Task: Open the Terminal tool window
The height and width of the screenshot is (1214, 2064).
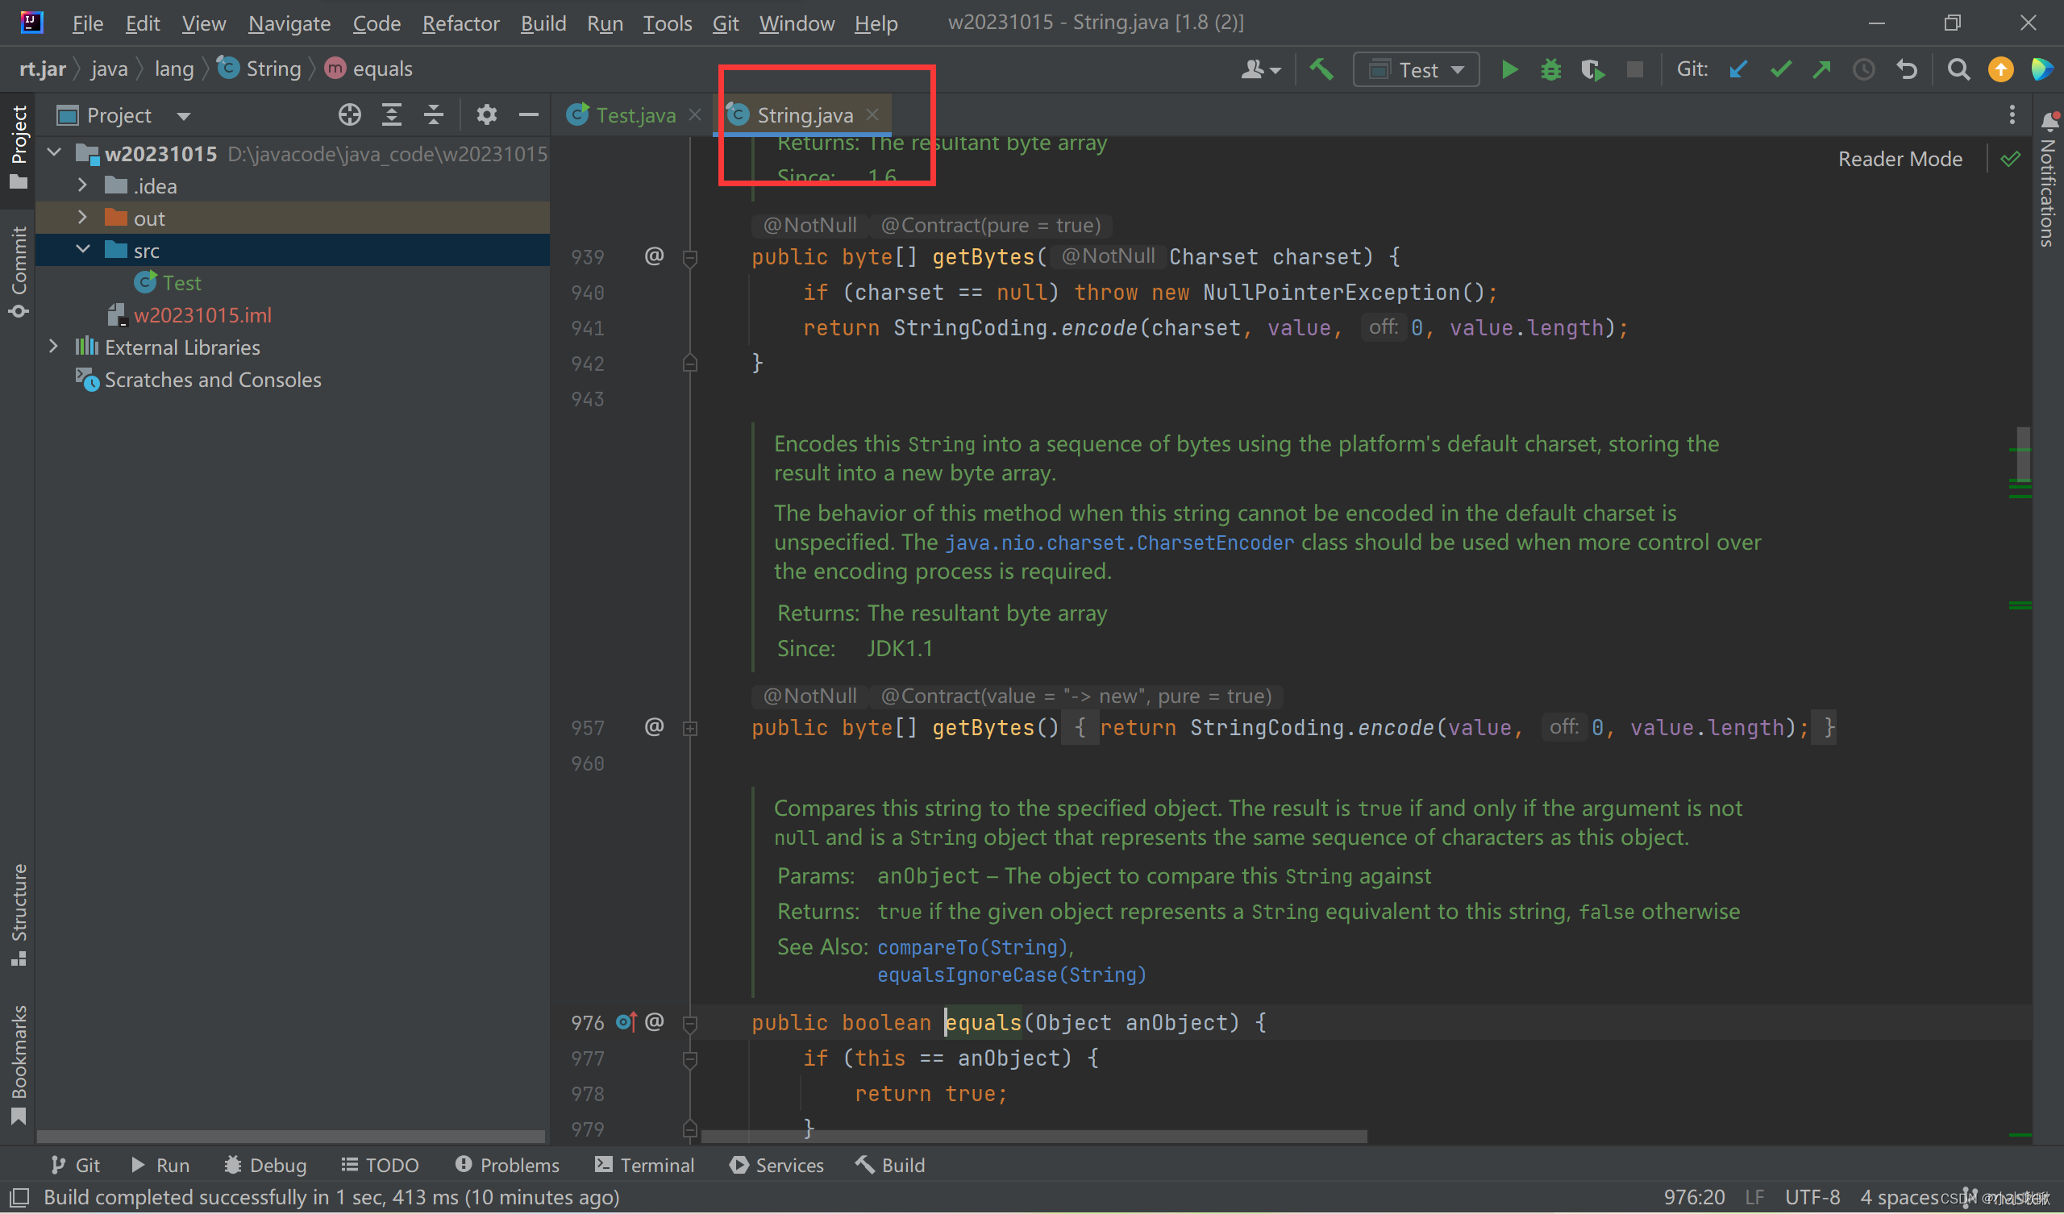Action: 644,1165
